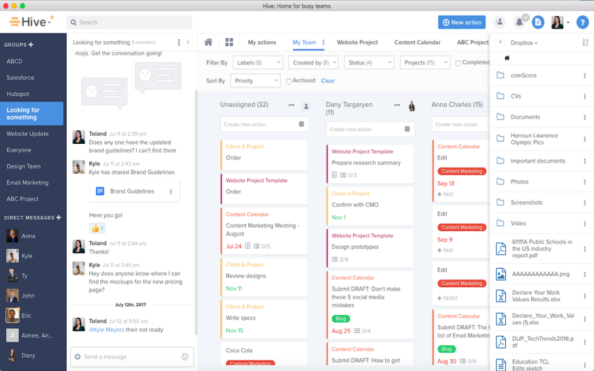
Task: Add emoji via smiley in message box
Action: point(185,357)
